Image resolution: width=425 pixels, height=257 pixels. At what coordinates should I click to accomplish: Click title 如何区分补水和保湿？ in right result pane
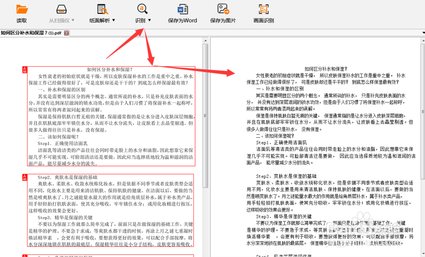(326, 69)
